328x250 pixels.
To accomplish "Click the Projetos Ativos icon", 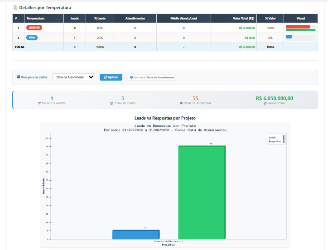I will (x=39, y=103).
